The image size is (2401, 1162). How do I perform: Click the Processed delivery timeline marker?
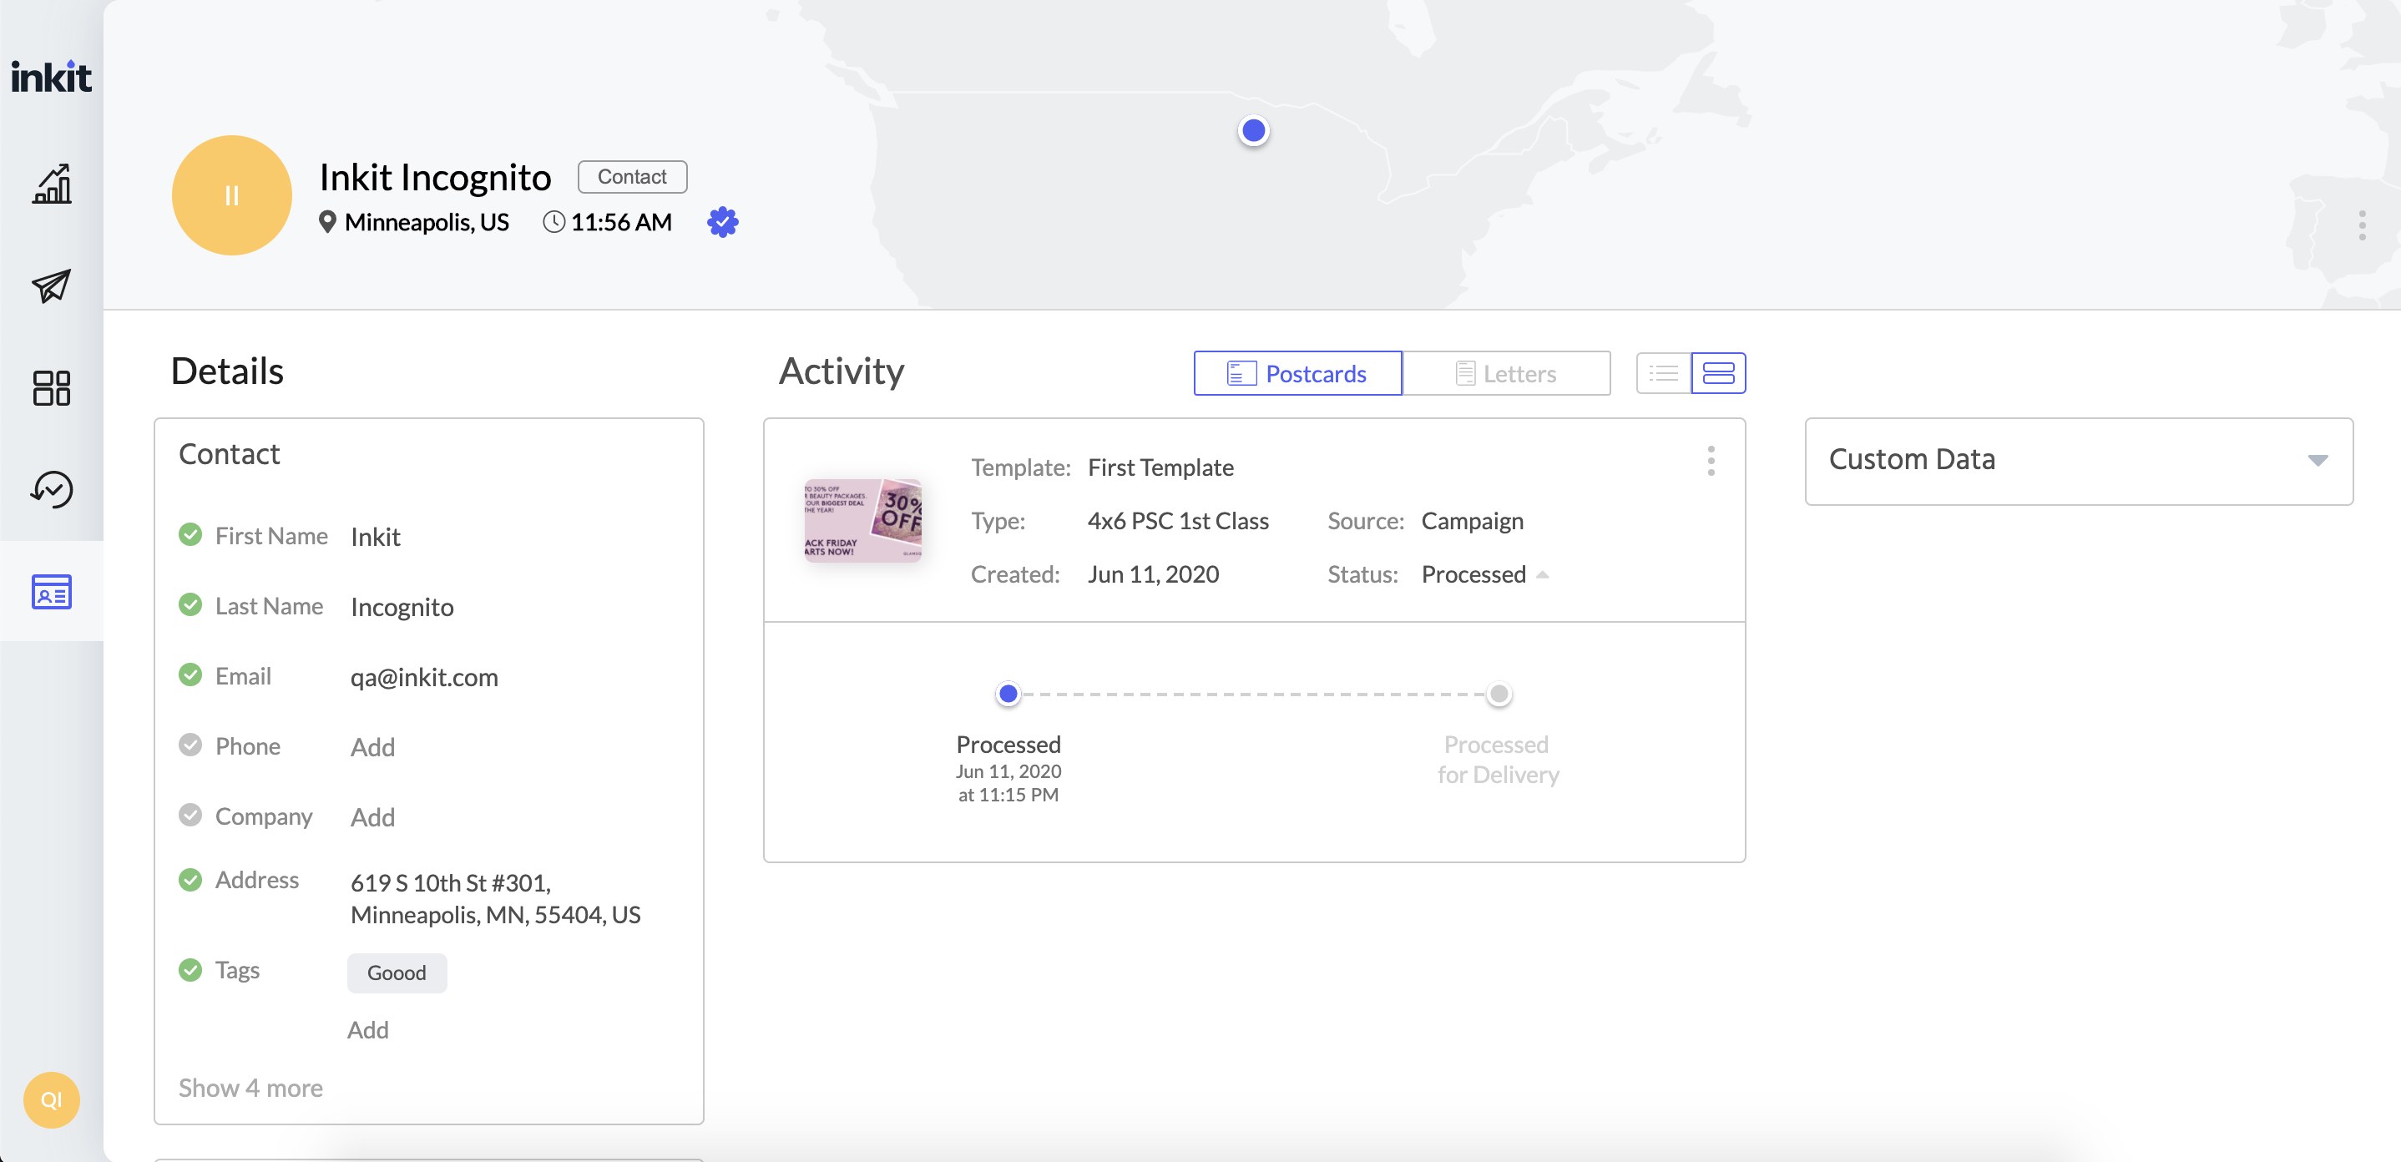(x=1008, y=694)
